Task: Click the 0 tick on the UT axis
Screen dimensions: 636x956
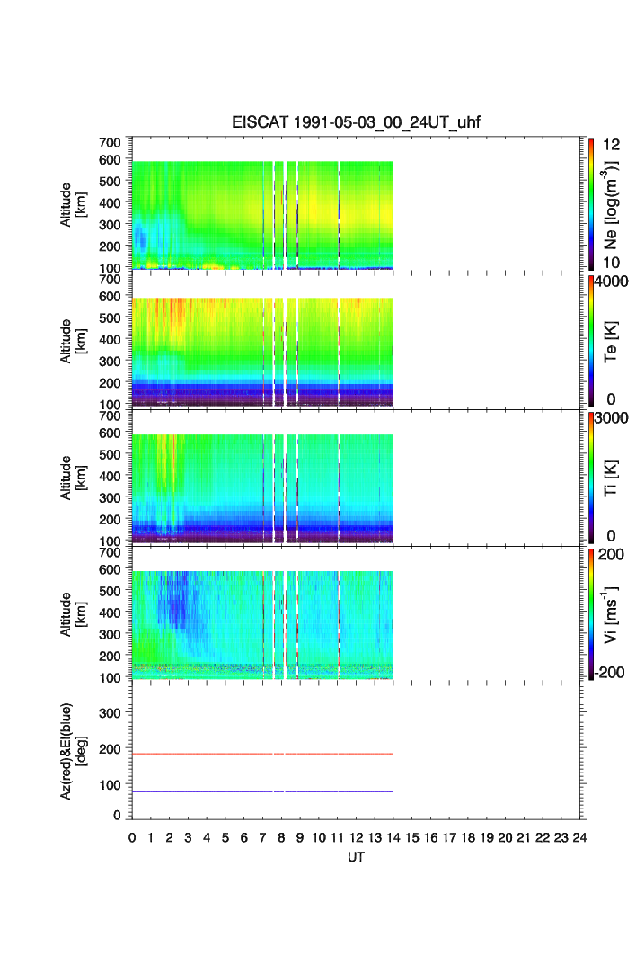Action: 132,838
